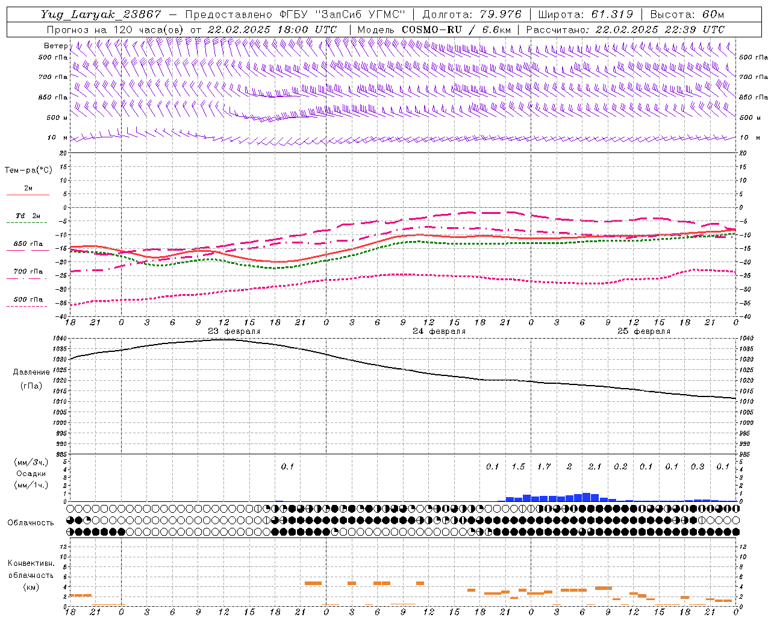Click the 25 февраля date label
Viewport: 771px width, 617px height.
(644, 331)
